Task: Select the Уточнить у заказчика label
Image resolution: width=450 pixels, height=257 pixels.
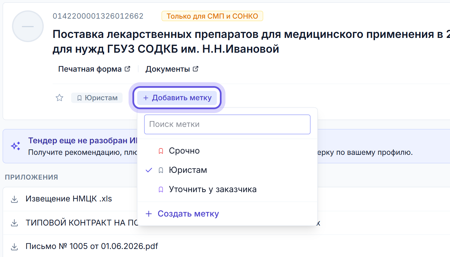Action: pos(227,190)
